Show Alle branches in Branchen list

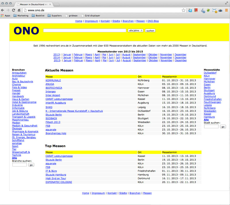(14, 158)
